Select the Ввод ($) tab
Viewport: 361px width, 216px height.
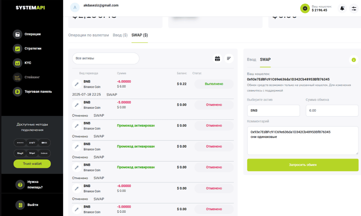click(120, 35)
